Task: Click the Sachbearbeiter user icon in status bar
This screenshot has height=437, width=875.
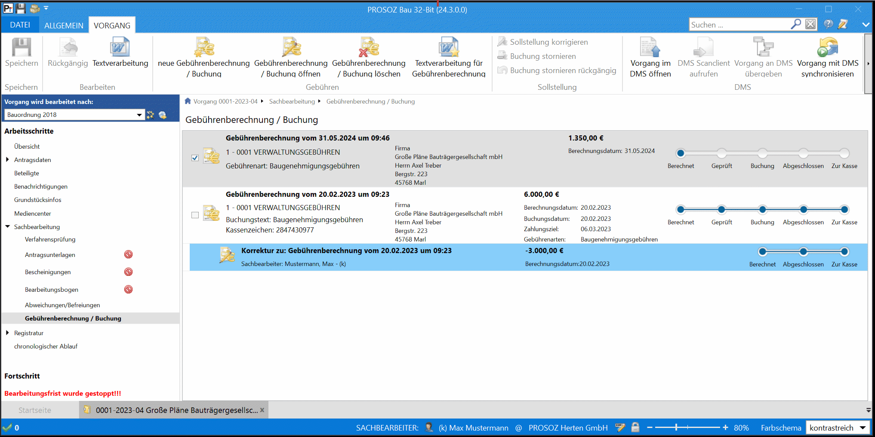Action: tap(429, 427)
